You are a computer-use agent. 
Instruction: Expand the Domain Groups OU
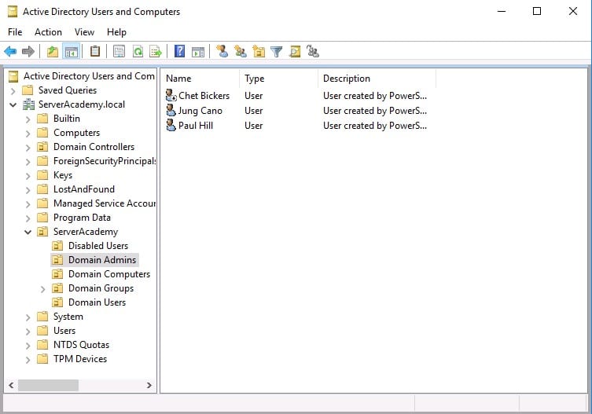[42, 289]
